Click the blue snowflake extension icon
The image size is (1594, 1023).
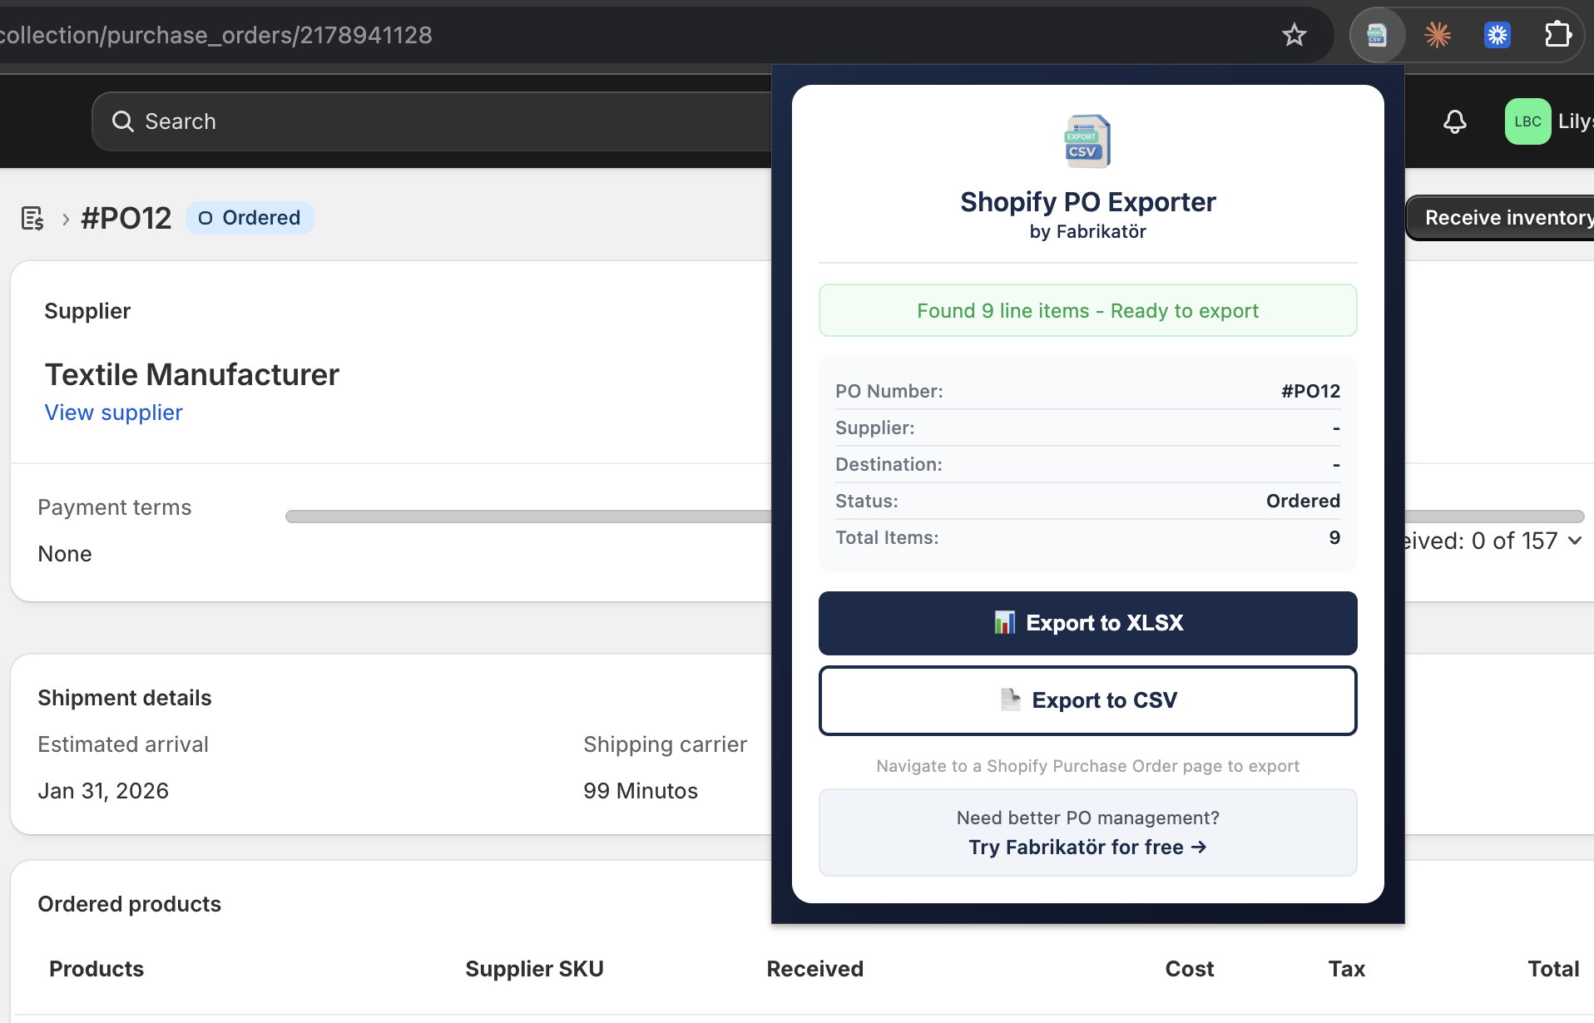coord(1497,35)
